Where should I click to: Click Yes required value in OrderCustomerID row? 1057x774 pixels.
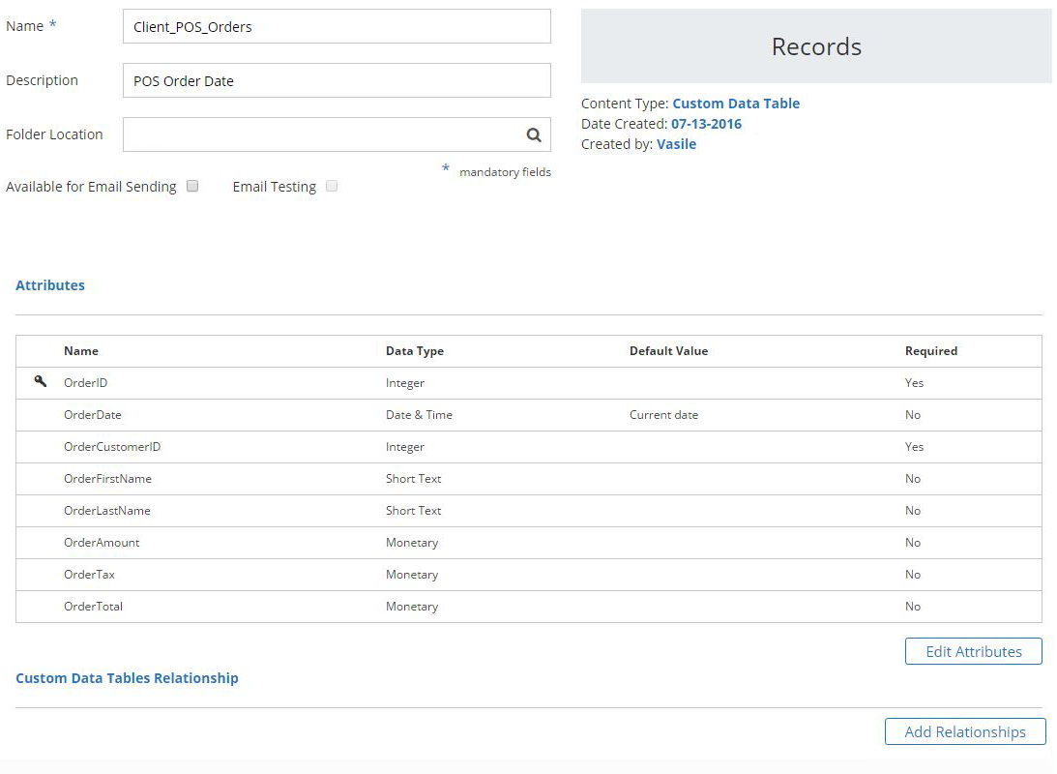(x=914, y=446)
